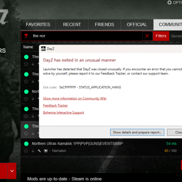Switch to the FAVORITES tab
The image size is (182, 182).
(38, 25)
